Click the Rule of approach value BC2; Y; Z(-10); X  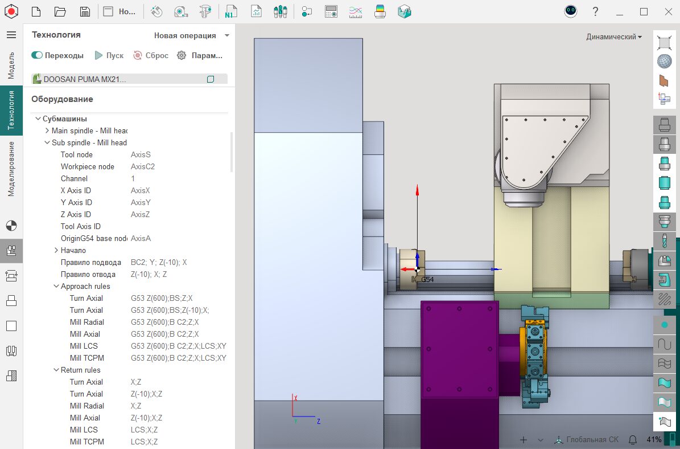(159, 262)
